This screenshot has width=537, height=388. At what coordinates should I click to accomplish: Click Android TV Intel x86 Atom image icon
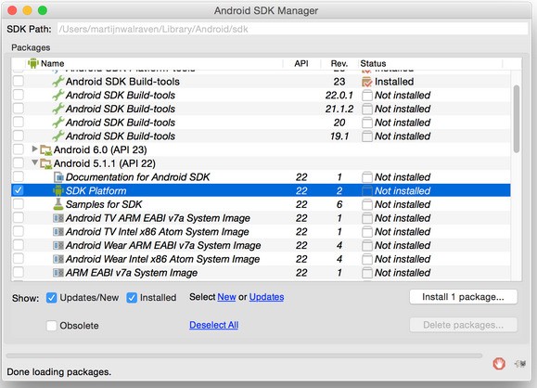coord(58,232)
